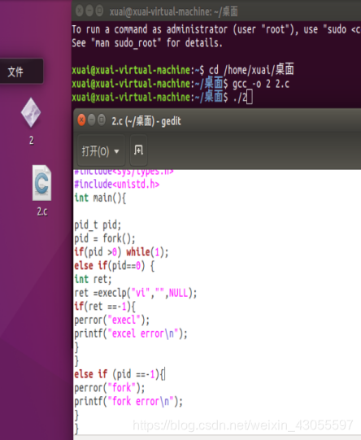Click the terminal title bar text
This screenshot has height=440, width=361.
pos(174,11)
